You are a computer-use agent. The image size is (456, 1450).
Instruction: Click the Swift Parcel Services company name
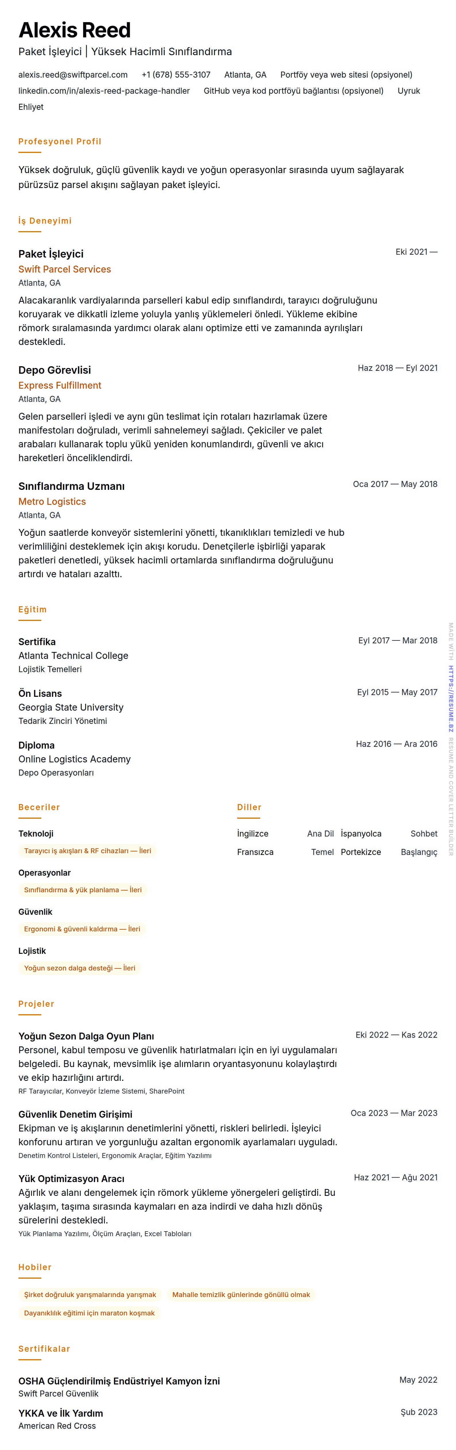65,270
